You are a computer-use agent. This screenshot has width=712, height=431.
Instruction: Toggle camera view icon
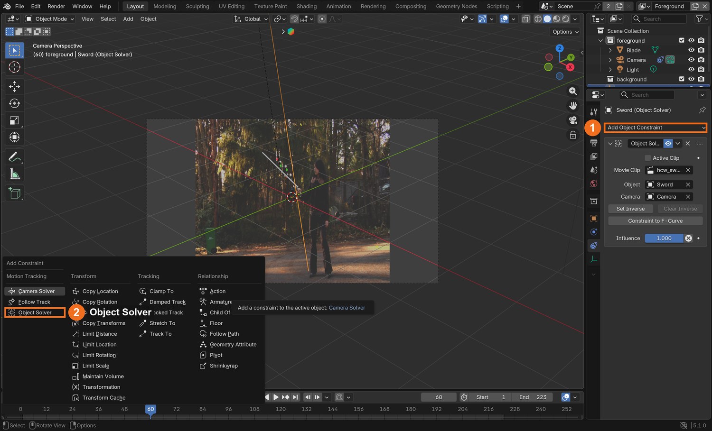tap(573, 120)
